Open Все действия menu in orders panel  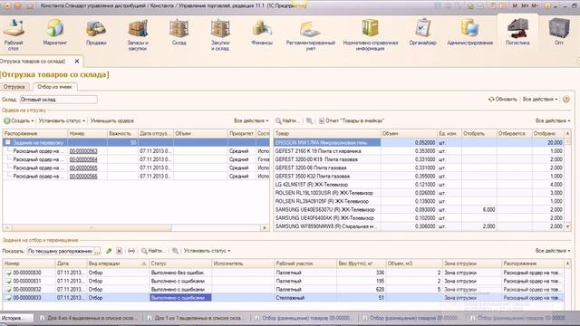pyautogui.click(x=251, y=120)
